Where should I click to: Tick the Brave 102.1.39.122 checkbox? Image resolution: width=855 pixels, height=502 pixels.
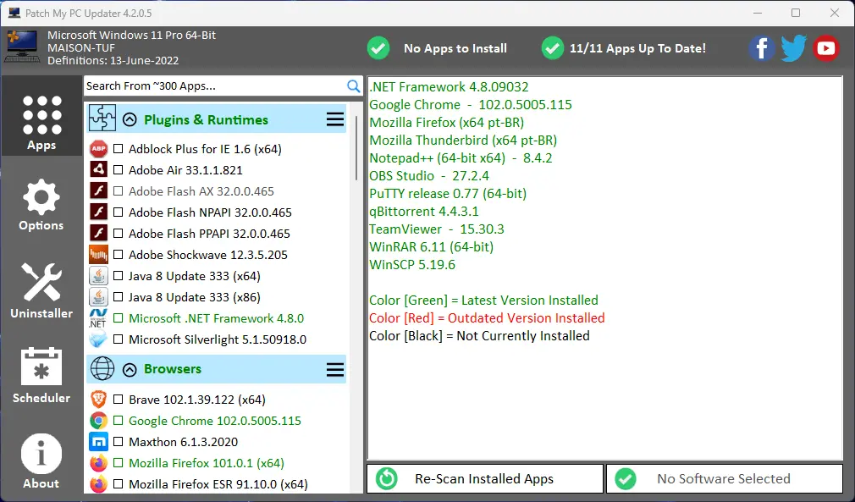click(x=119, y=400)
